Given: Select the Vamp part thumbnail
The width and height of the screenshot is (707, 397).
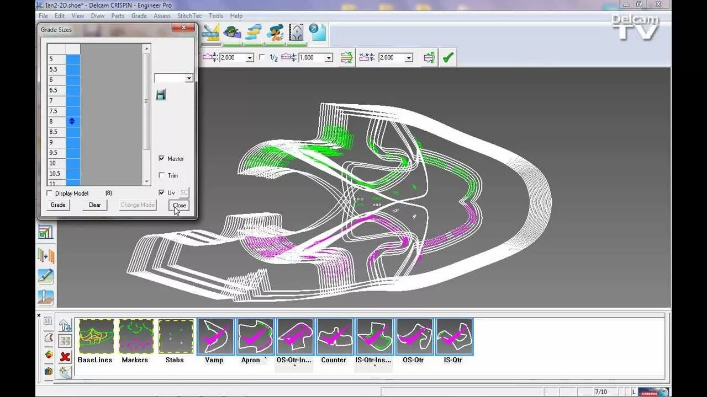Looking at the screenshot, I should point(215,337).
